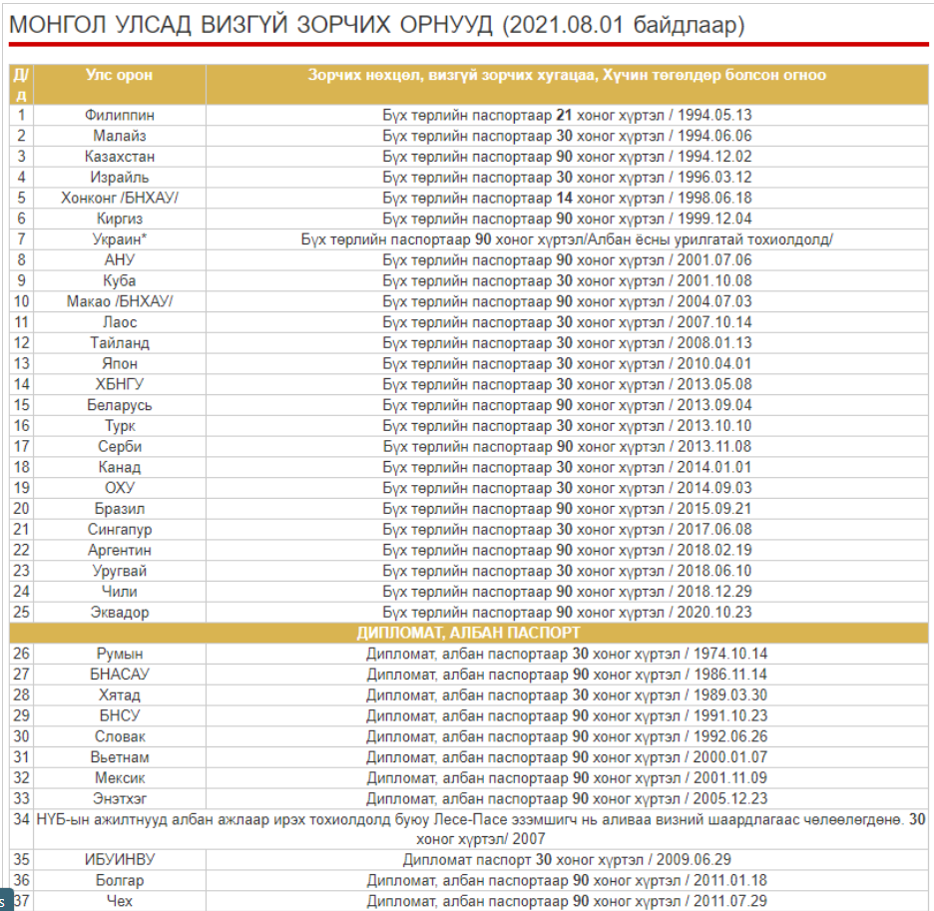Viewport: 934px width, 911px height.
Task: Click the row 34 text about НҮБ staff
Action: click(479, 828)
